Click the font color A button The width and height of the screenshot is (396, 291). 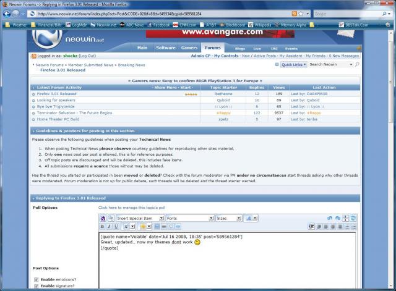[249, 218]
